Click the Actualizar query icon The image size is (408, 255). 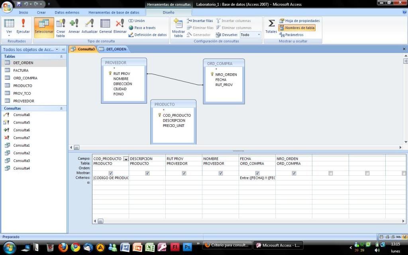[x=89, y=26]
